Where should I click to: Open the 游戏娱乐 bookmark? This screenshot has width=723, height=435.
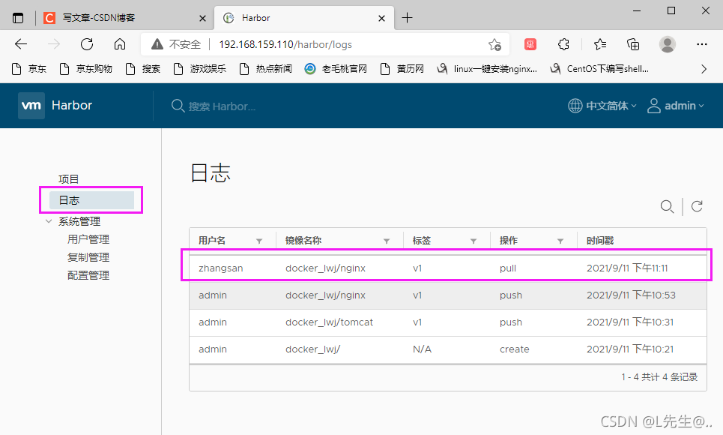[199, 69]
